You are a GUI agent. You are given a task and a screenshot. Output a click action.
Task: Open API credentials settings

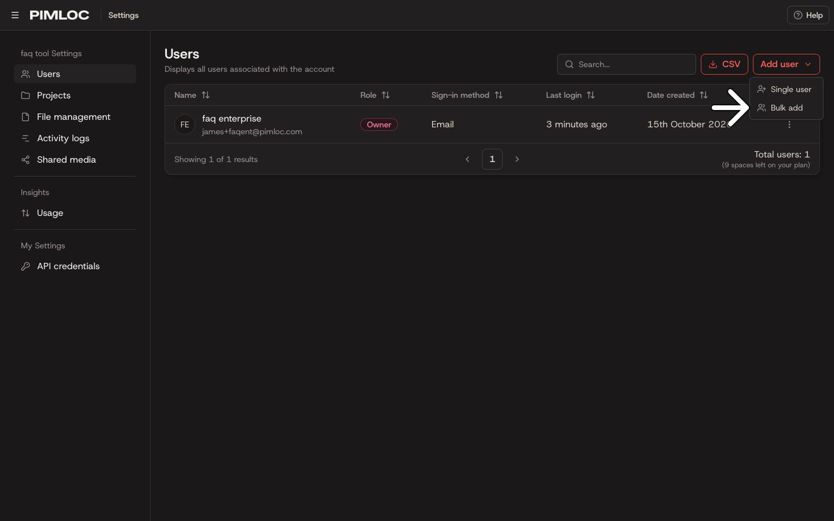tap(75, 266)
